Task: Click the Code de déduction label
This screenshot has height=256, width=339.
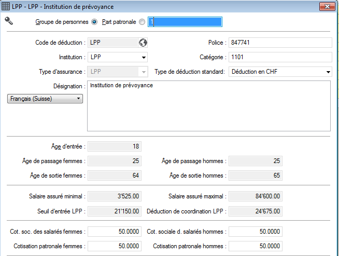Action: (x=60, y=43)
